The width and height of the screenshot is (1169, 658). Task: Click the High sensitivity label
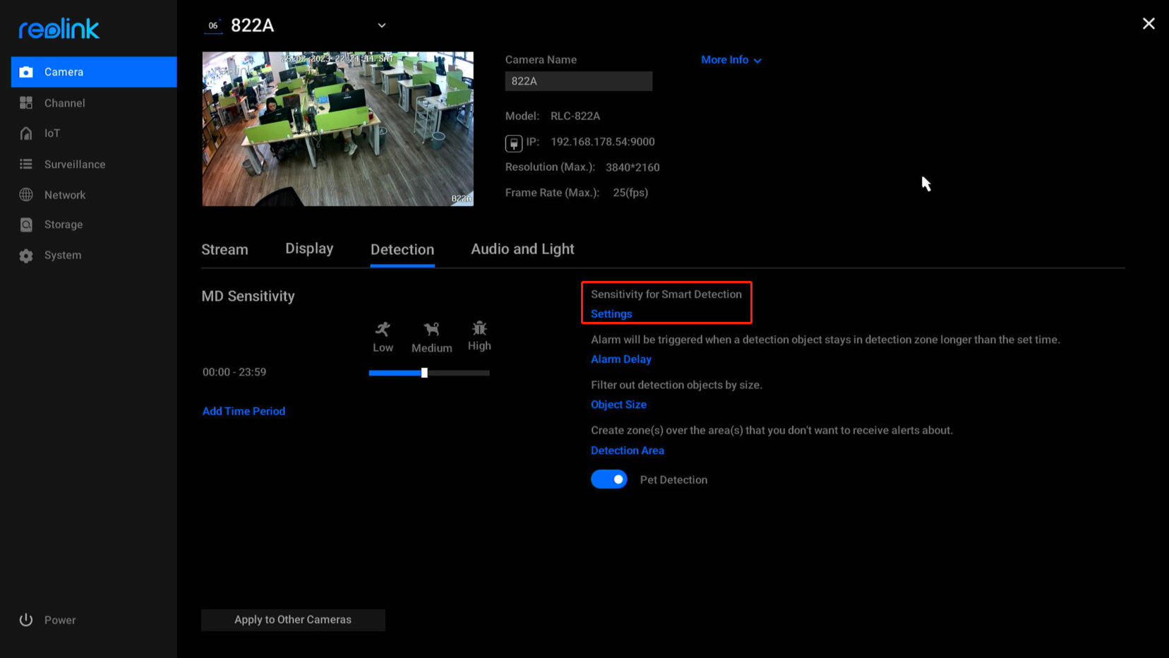479,346
